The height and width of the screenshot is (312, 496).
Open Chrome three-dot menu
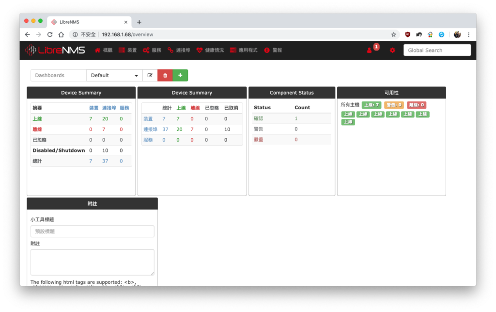pyautogui.click(x=469, y=34)
